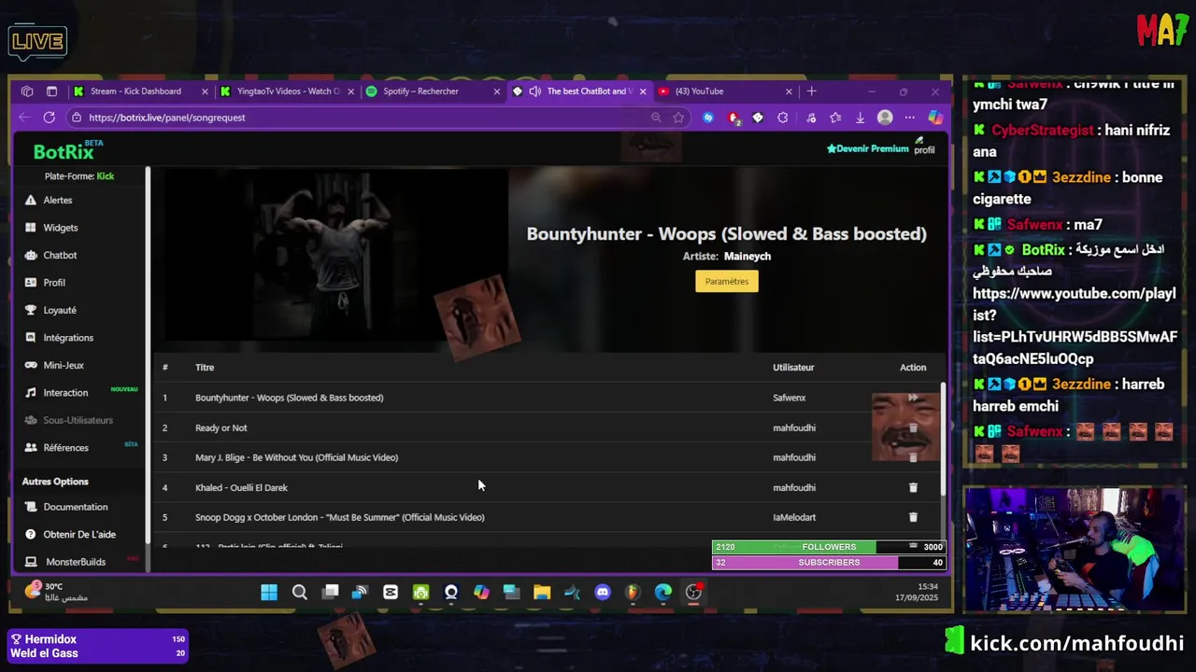Viewport: 1196px width, 672px height.
Task: Open the weather widget on taskbar
Action: point(58,592)
